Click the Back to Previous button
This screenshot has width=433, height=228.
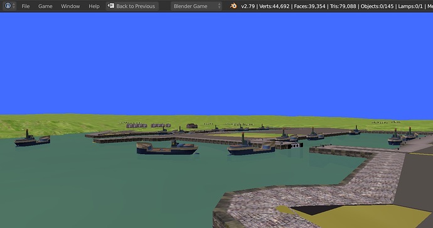pyautogui.click(x=132, y=6)
